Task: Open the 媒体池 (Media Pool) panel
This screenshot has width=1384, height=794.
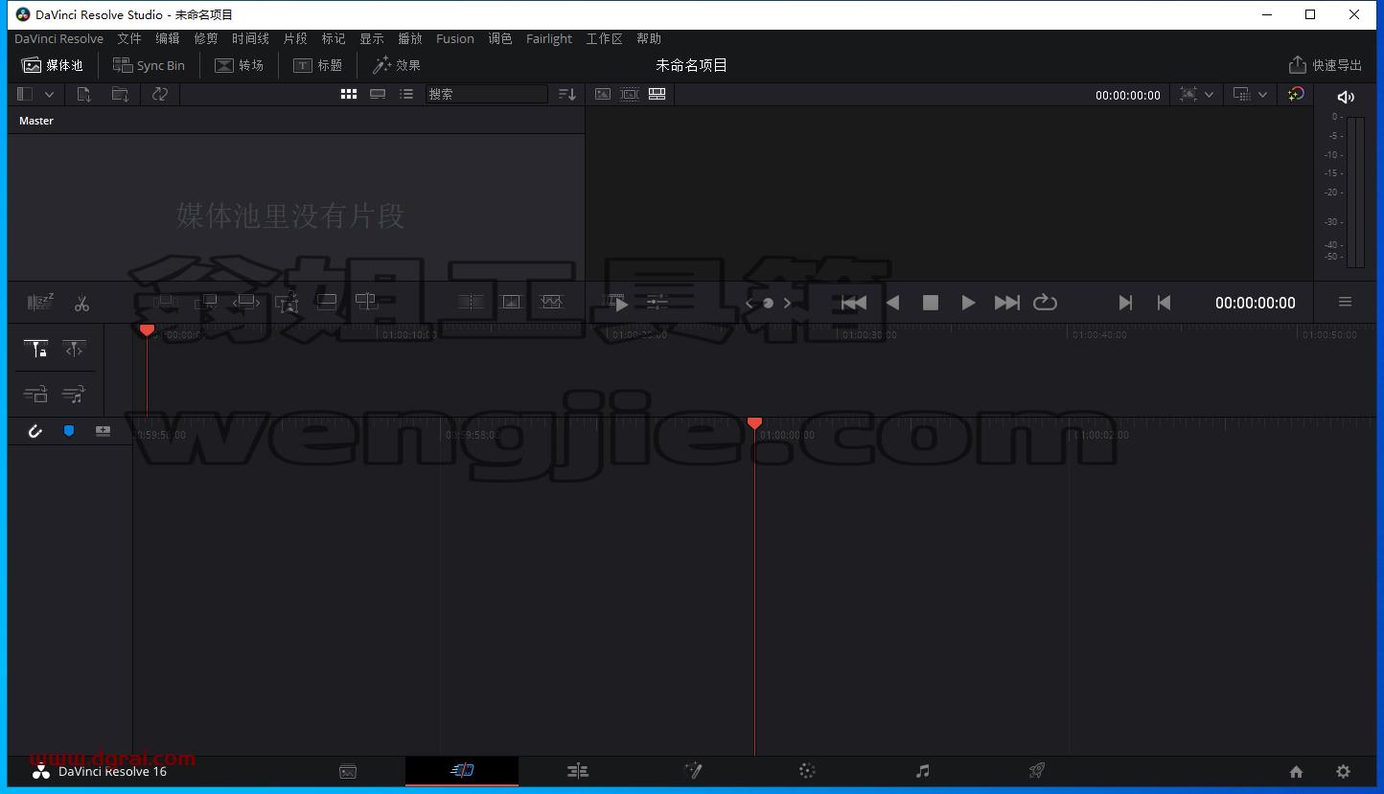Action: (x=53, y=65)
